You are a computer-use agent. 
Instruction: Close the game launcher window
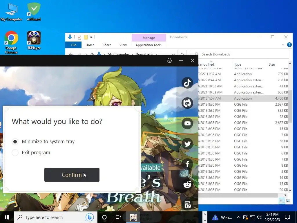(x=193, y=61)
